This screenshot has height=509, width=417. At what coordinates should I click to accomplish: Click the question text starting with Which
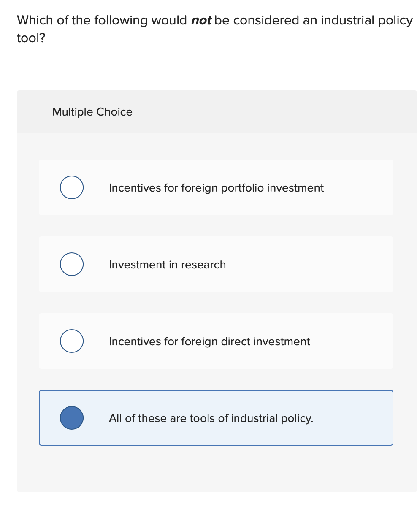click(214, 29)
